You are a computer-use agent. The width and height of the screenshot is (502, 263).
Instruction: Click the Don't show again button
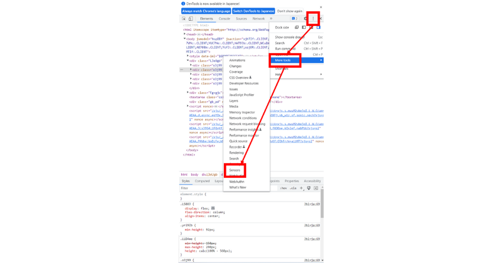pos(290,11)
